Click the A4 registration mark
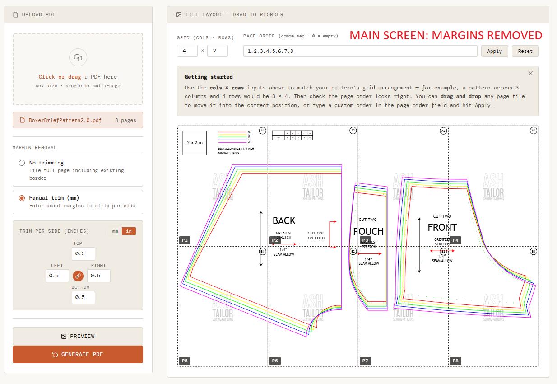 534,131
